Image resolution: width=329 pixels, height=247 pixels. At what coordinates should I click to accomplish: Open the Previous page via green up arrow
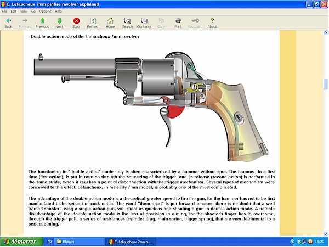(42, 23)
